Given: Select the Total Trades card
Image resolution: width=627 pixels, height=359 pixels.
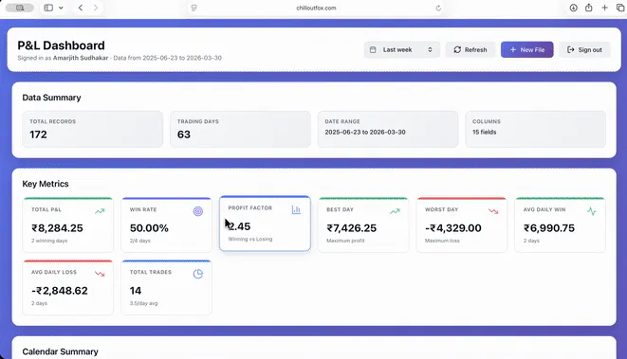Looking at the screenshot, I should 166,287.
